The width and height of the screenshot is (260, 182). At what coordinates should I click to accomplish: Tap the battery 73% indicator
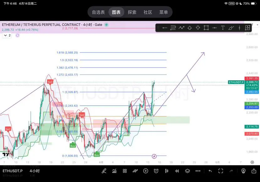[x=250, y=3]
